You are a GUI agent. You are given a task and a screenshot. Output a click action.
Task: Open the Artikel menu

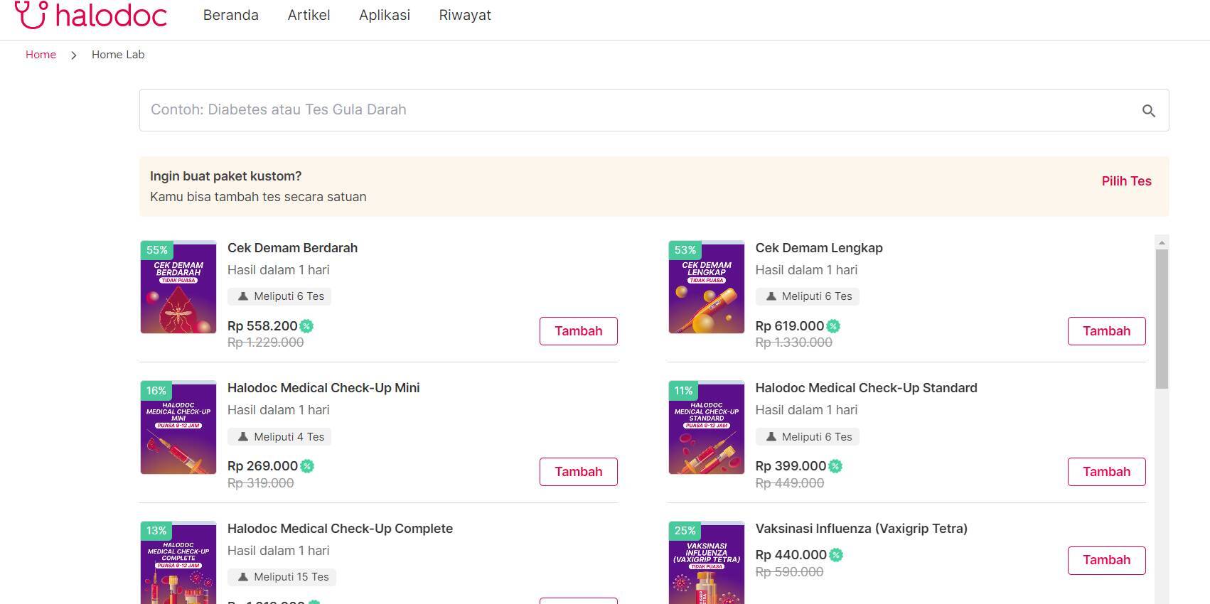tap(309, 15)
